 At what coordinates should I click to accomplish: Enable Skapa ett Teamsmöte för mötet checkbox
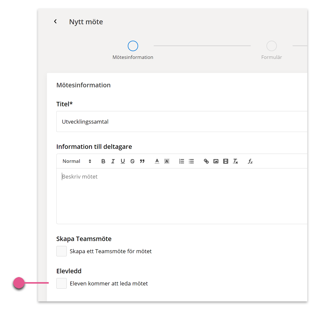(x=61, y=251)
